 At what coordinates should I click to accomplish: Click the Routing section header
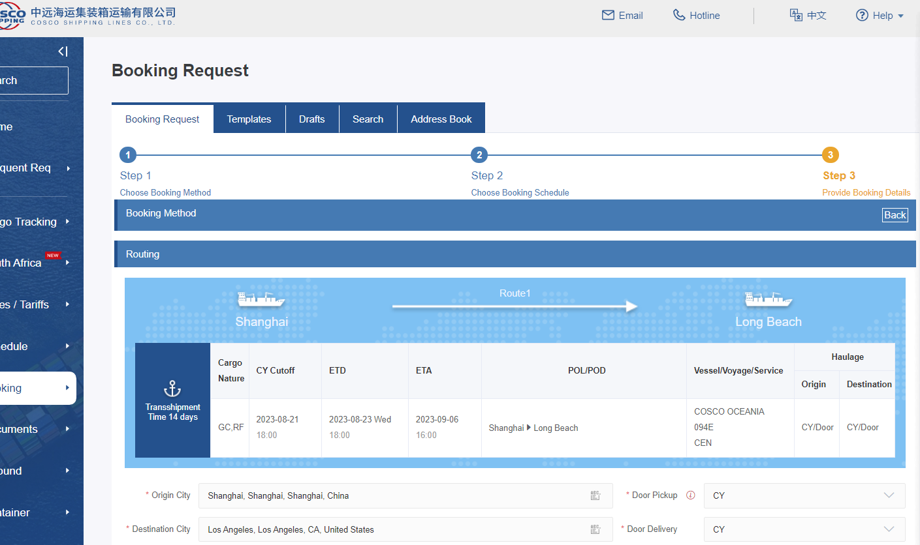click(515, 254)
